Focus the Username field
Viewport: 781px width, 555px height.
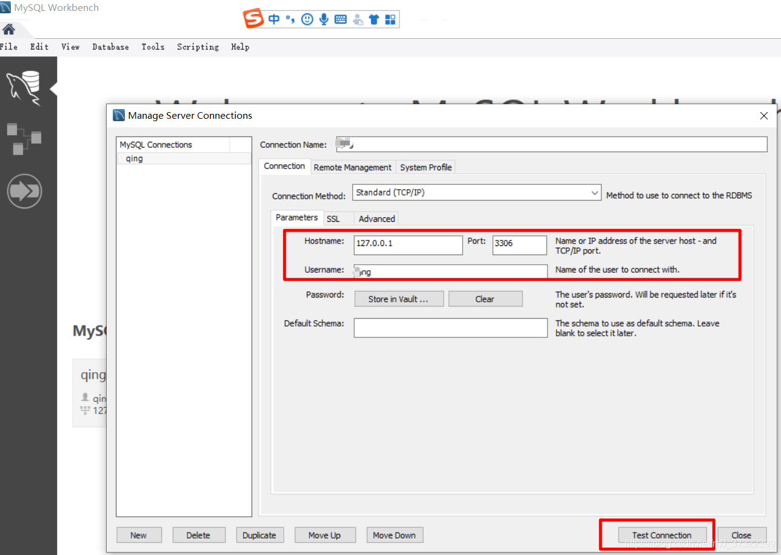451,271
